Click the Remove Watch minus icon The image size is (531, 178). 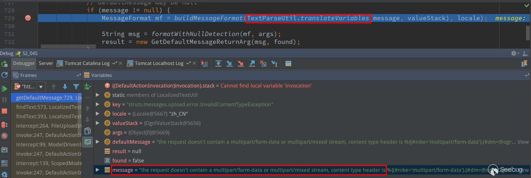[88, 97]
